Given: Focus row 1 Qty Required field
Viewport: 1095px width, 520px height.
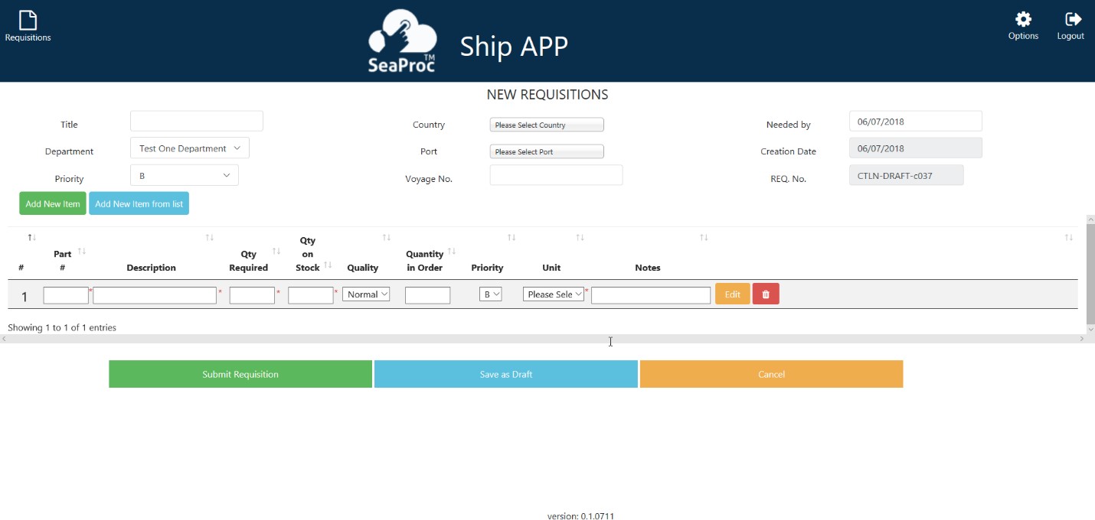Looking at the screenshot, I should [252, 295].
